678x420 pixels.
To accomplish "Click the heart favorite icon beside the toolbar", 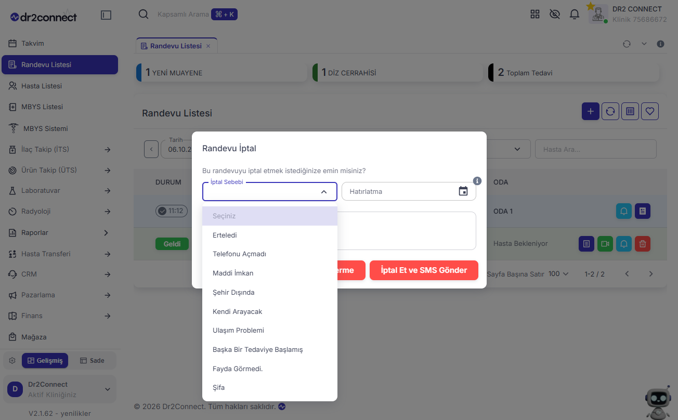I will pos(650,111).
